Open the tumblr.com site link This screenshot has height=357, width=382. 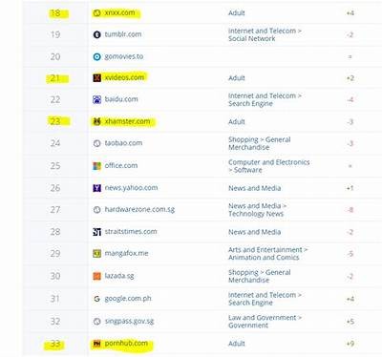coord(123,34)
